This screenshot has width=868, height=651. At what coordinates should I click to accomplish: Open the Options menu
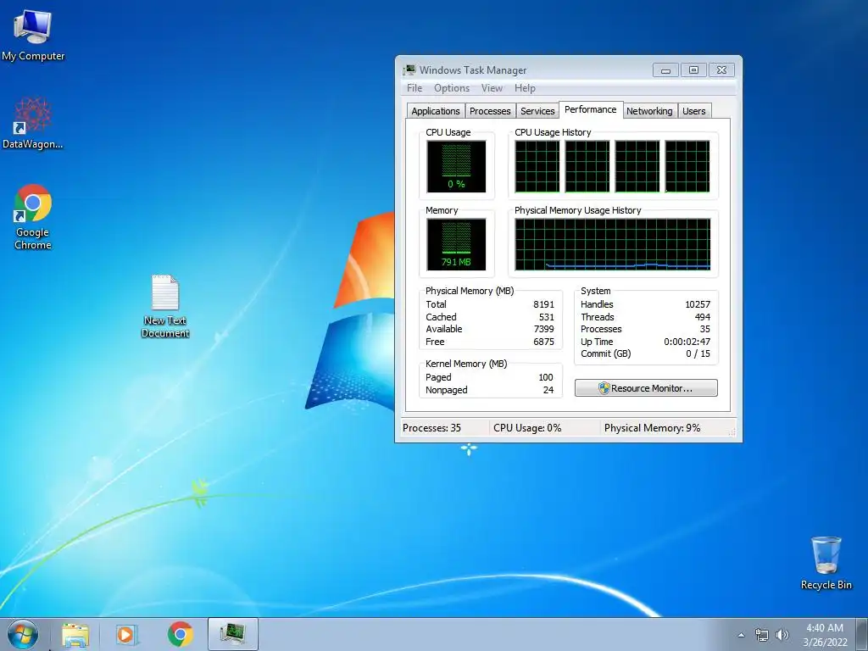pos(452,88)
